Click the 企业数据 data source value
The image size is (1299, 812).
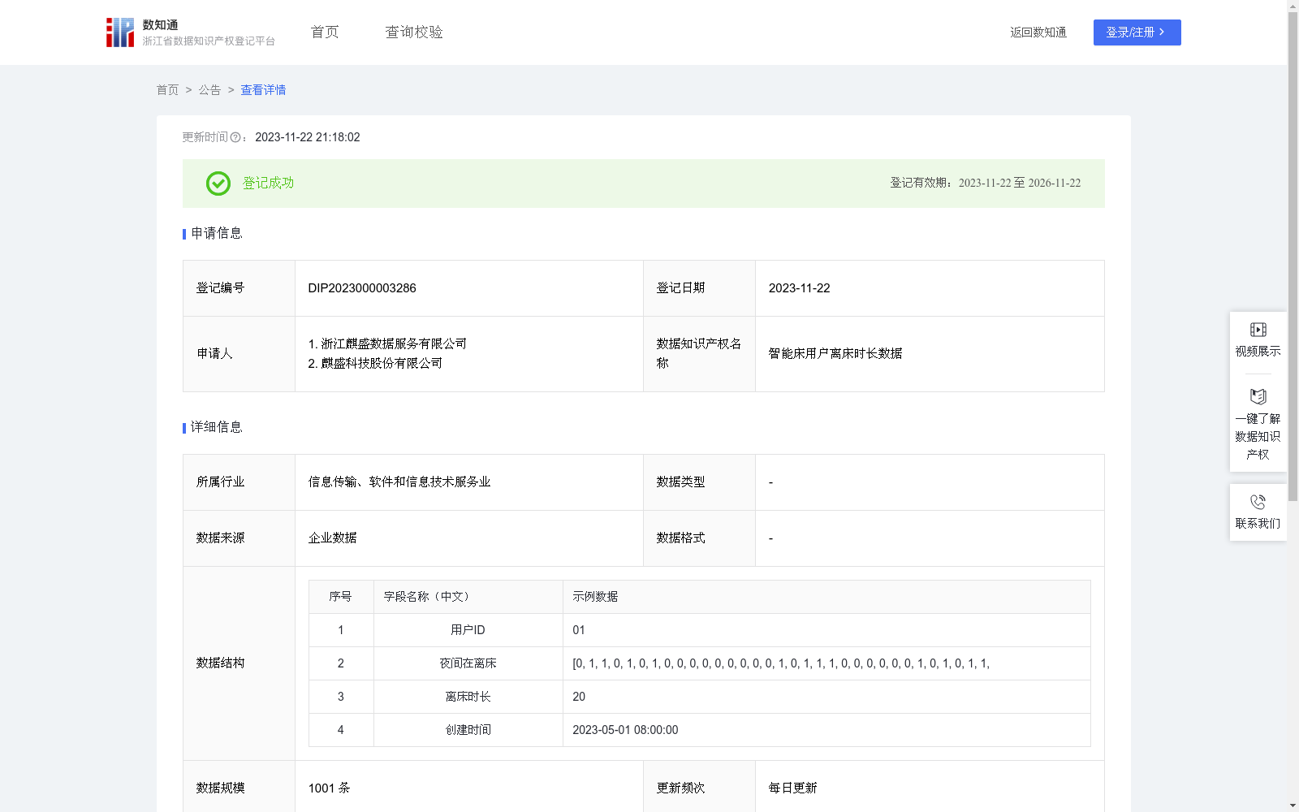click(x=332, y=538)
